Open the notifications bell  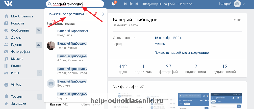pos(114,4)
